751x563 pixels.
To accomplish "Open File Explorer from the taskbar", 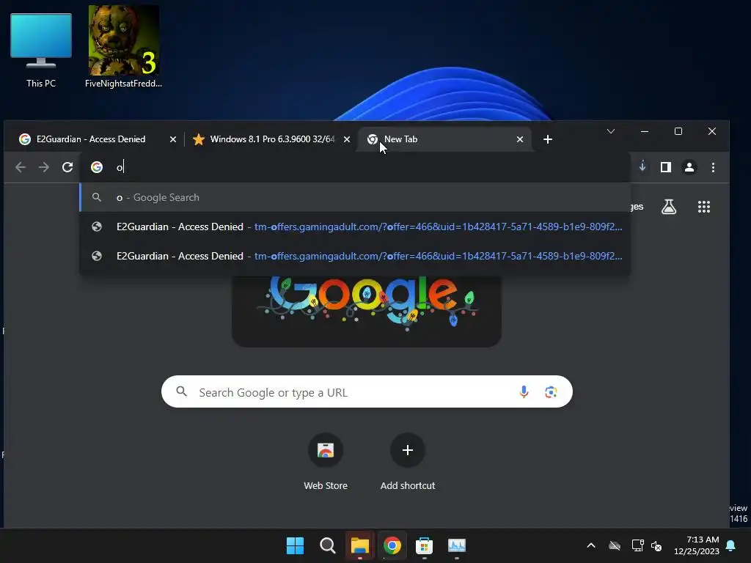I will coord(359,545).
